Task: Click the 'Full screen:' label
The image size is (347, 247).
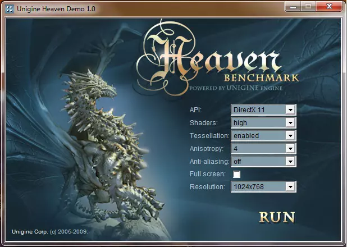Action: pos(208,174)
